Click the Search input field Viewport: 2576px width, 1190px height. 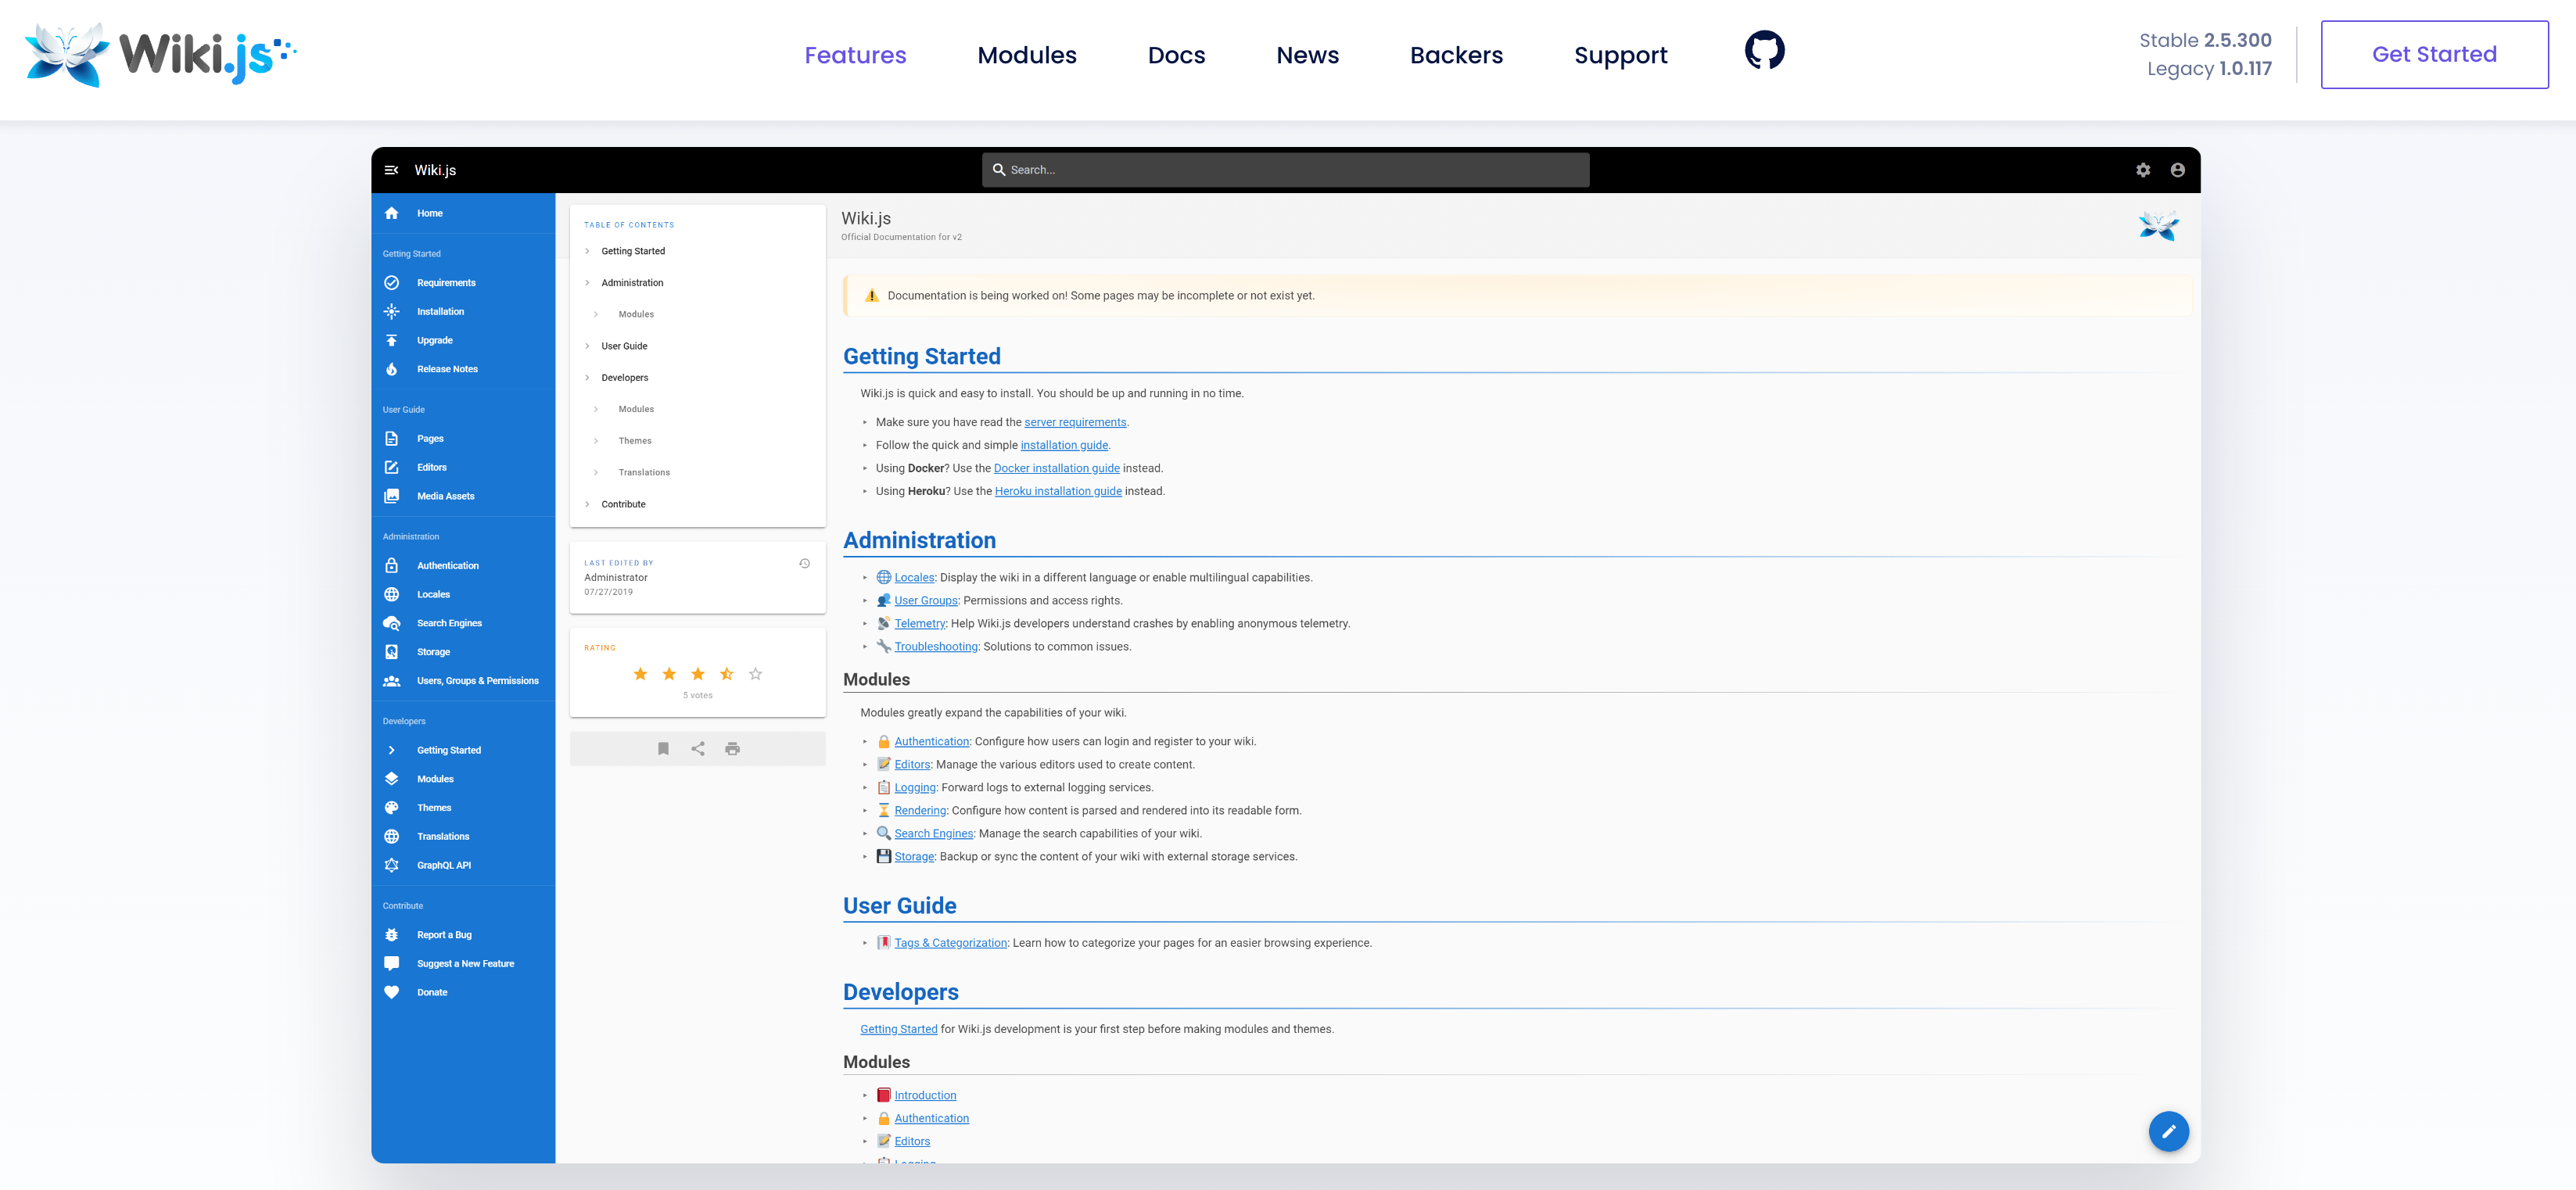1285,170
